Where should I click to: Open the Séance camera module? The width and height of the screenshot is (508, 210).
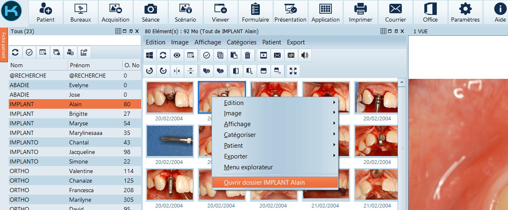tap(150, 12)
